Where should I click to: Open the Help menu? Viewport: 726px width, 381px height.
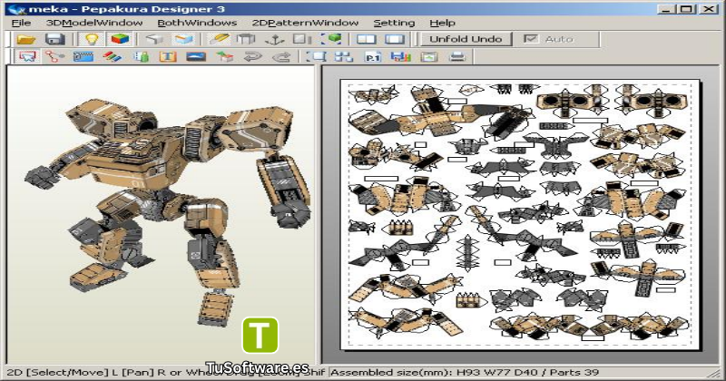pyautogui.click(x=442, y=23)
